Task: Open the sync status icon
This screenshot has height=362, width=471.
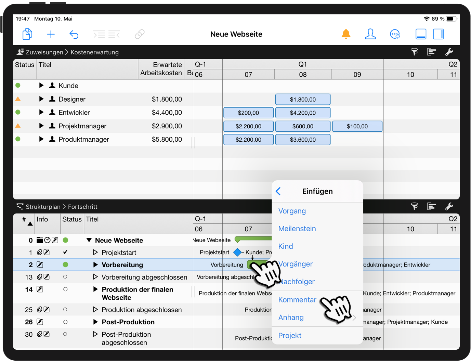Action: pyautogui.click(x=395, y=34)
